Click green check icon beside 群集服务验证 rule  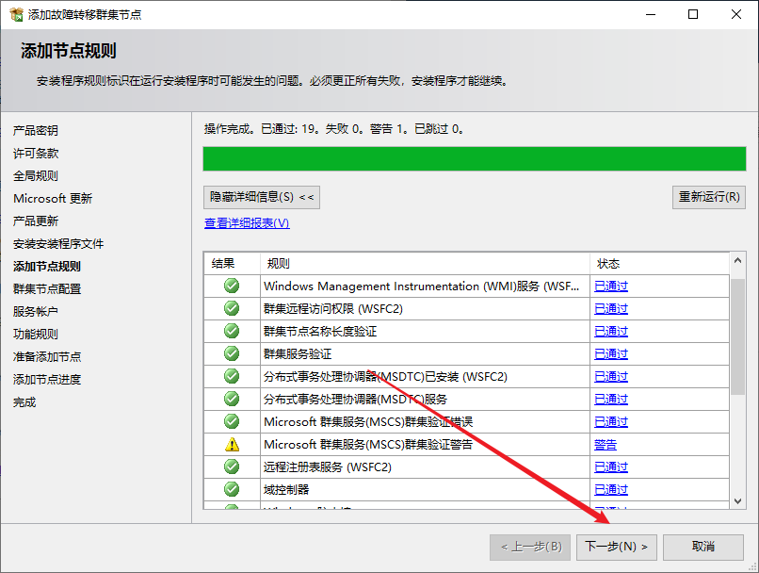point(232,354)
